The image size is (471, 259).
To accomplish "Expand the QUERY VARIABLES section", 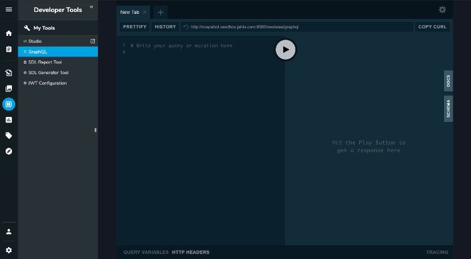I will pos(146,252).
